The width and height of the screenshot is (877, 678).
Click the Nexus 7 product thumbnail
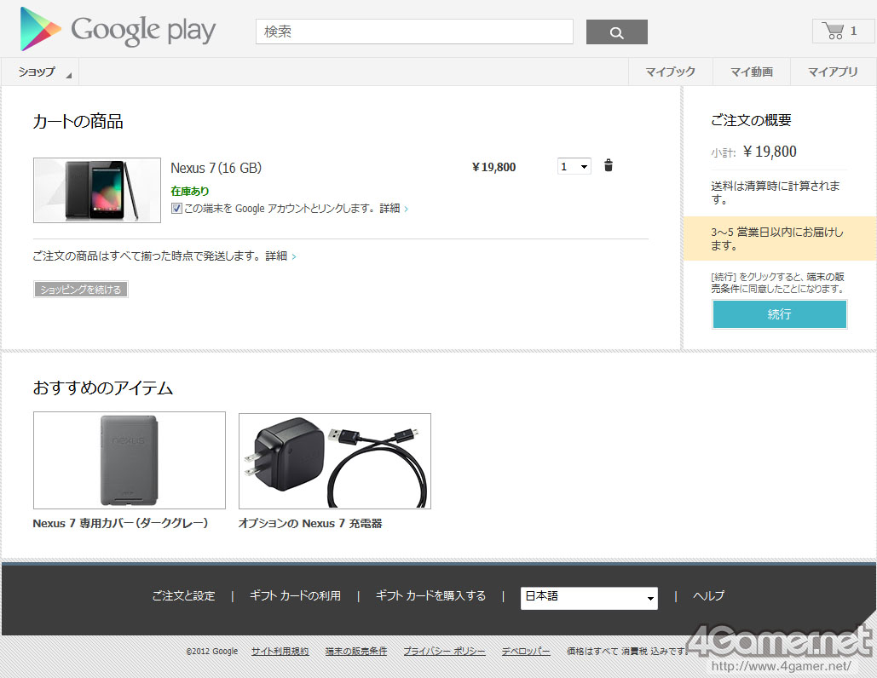[97, 190]
